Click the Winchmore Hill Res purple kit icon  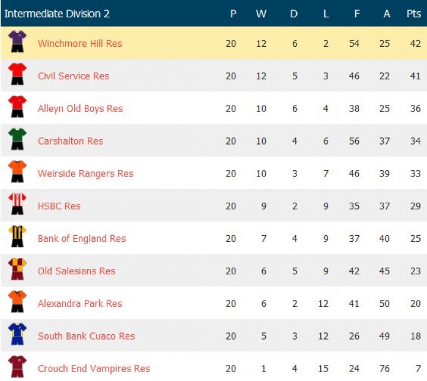pyautogui.click(x=17, y=42)
